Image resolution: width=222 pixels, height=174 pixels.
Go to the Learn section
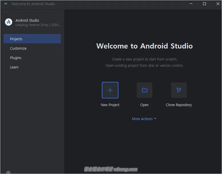click(x=14, y=67)
